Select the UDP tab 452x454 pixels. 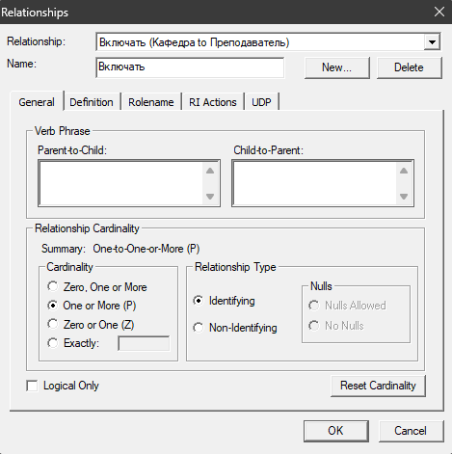click(261, 102)
